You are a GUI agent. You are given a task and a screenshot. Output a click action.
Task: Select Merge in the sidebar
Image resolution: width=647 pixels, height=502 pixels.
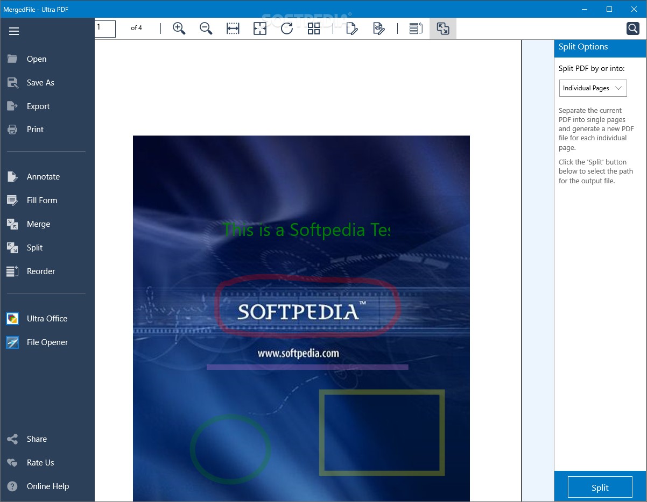point(47,224)
